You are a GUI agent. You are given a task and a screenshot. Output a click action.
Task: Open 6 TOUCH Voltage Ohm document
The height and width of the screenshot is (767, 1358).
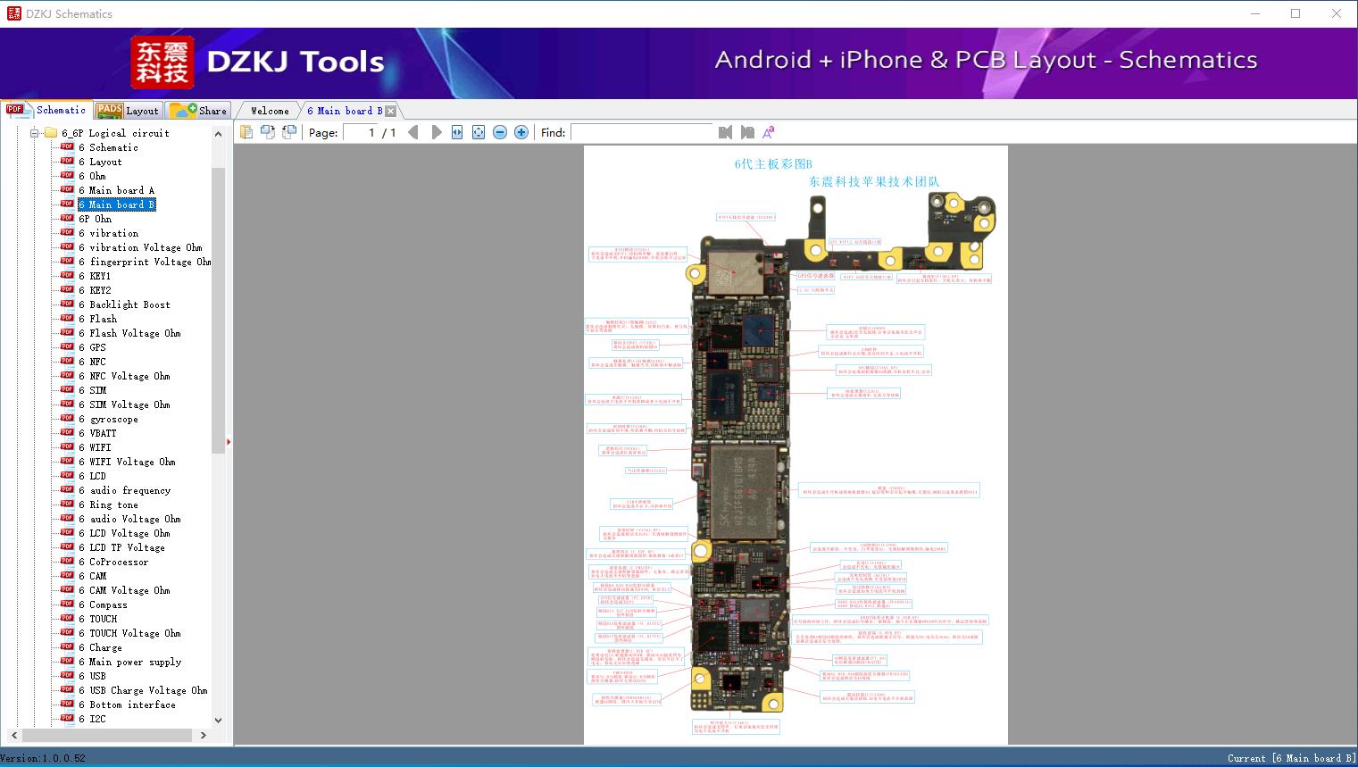point(129,633)
